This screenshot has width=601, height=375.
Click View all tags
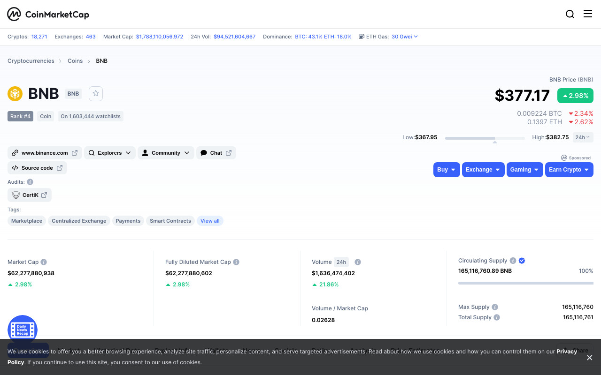(210, 221)
